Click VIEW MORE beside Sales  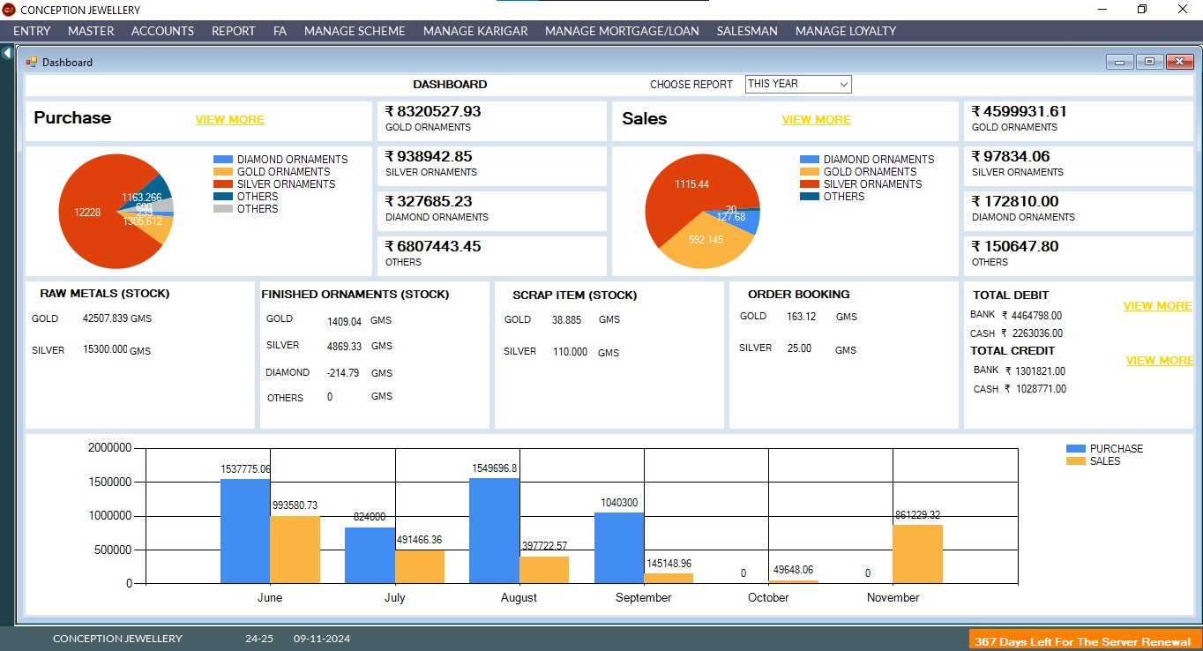coord(817,120)
